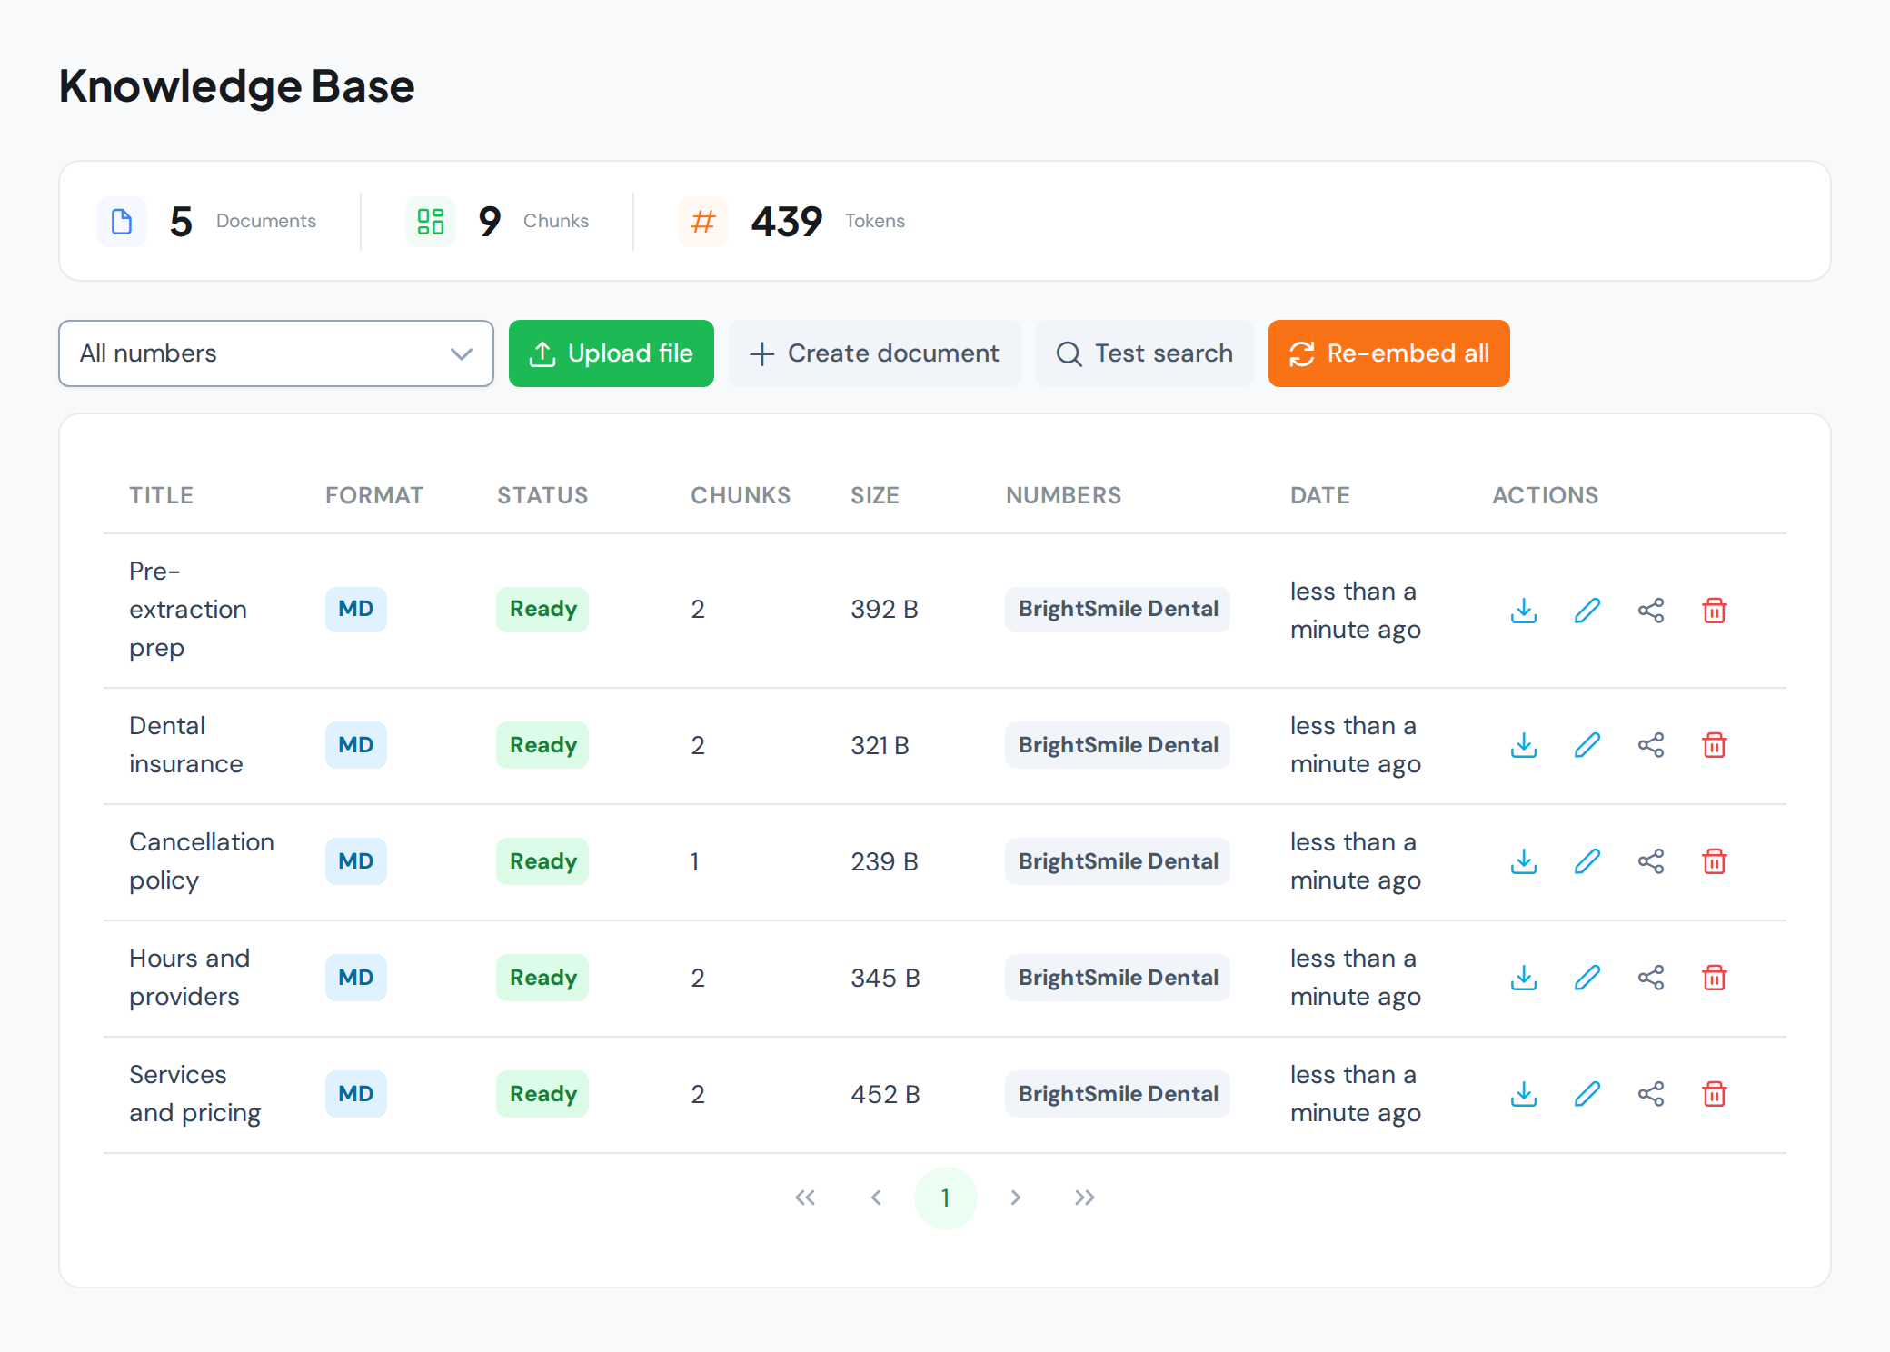Click the Create document button

874,353
